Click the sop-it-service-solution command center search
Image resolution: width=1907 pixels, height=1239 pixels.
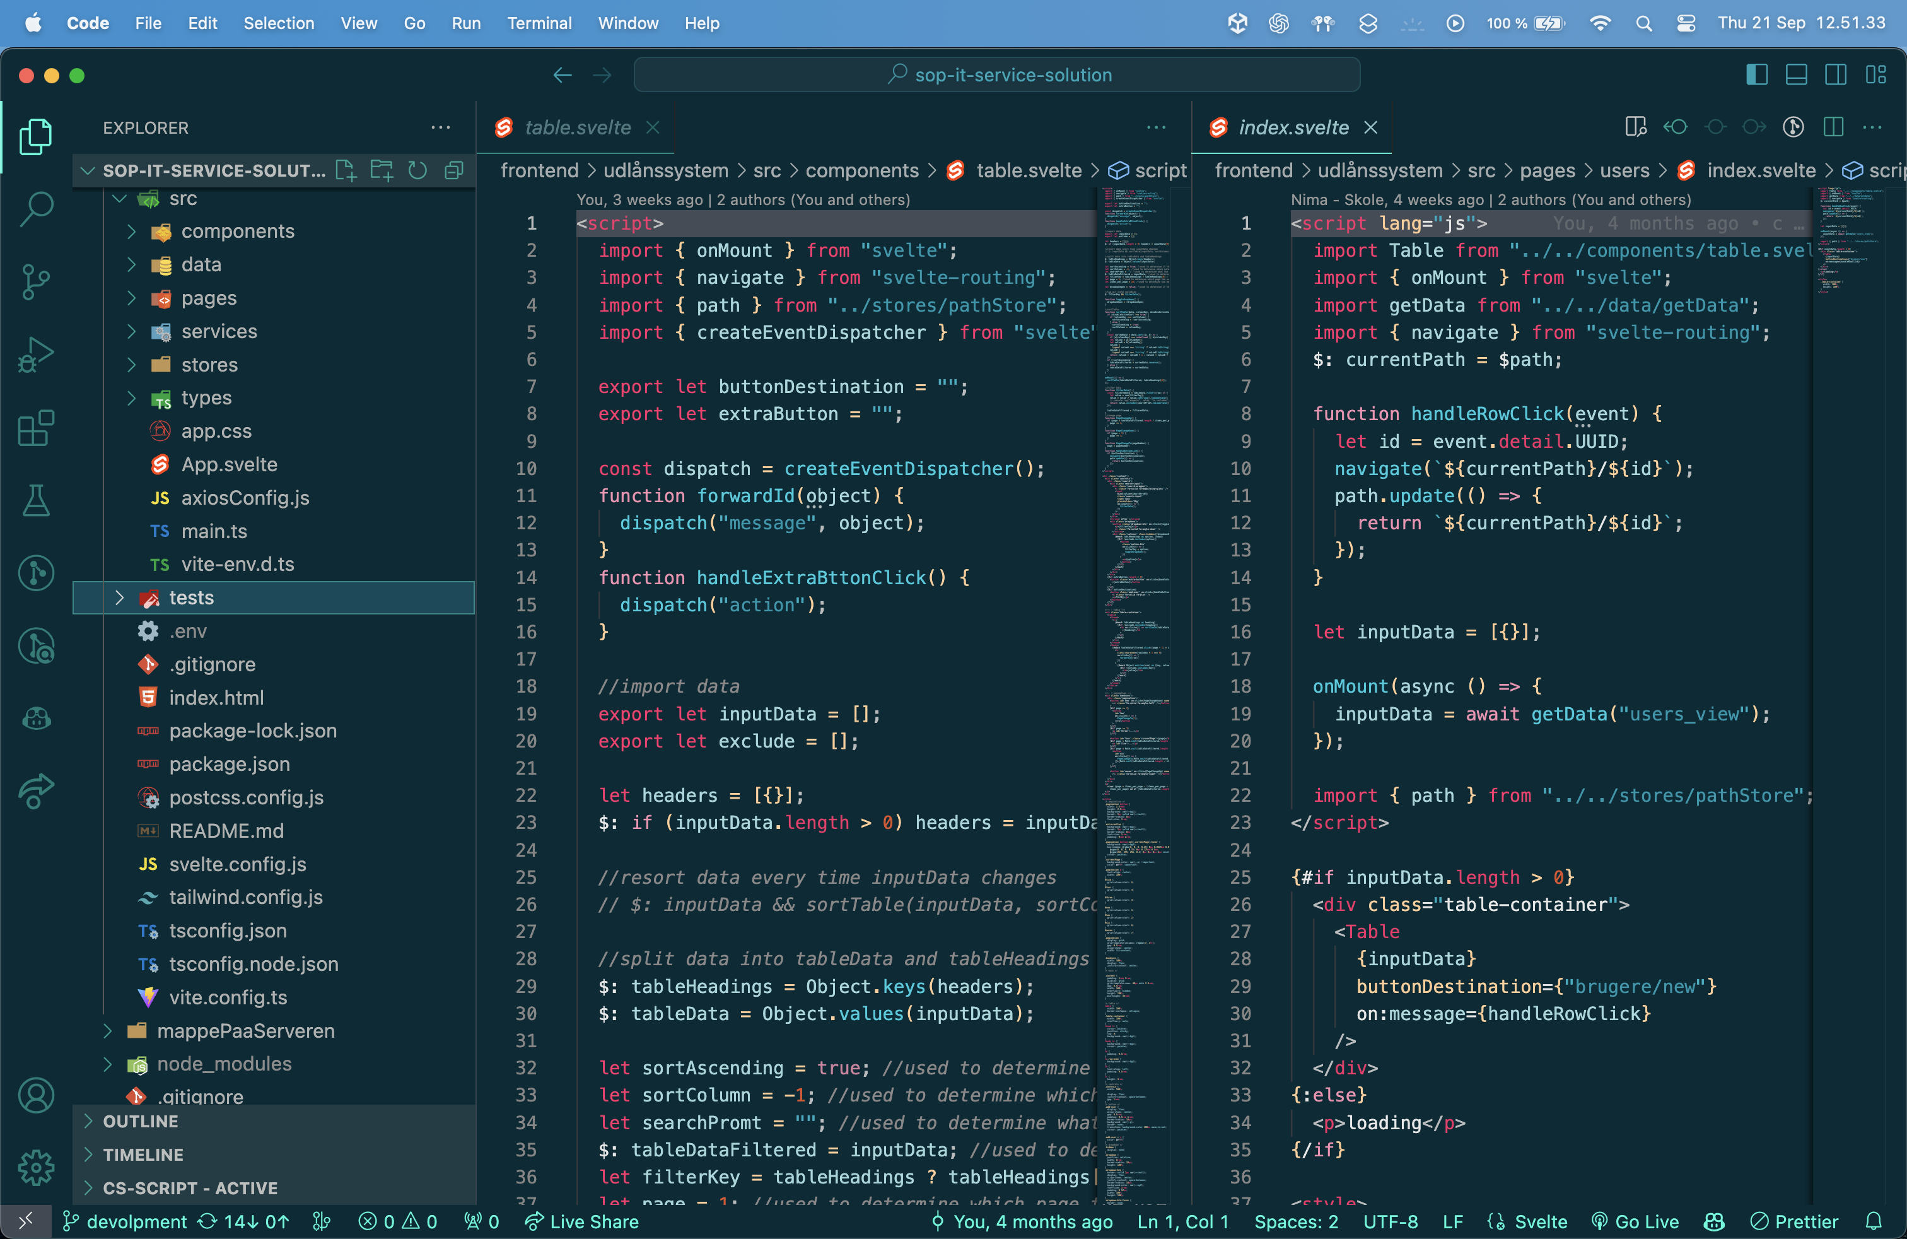coord(997,75)
